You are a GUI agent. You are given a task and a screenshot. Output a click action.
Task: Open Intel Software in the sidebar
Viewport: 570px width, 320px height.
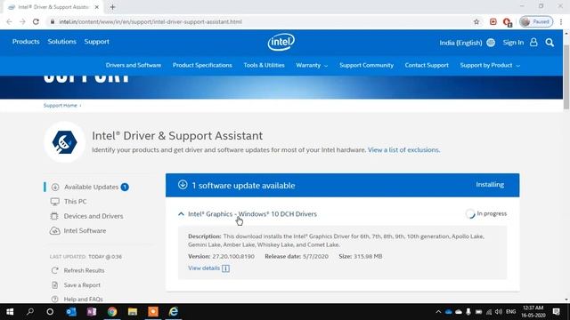(85, 231)
